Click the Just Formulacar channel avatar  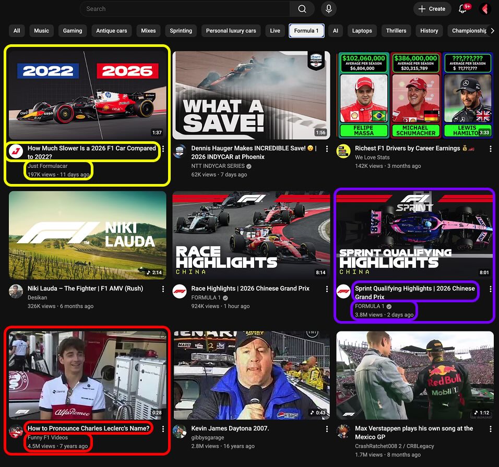coord(16,151)
